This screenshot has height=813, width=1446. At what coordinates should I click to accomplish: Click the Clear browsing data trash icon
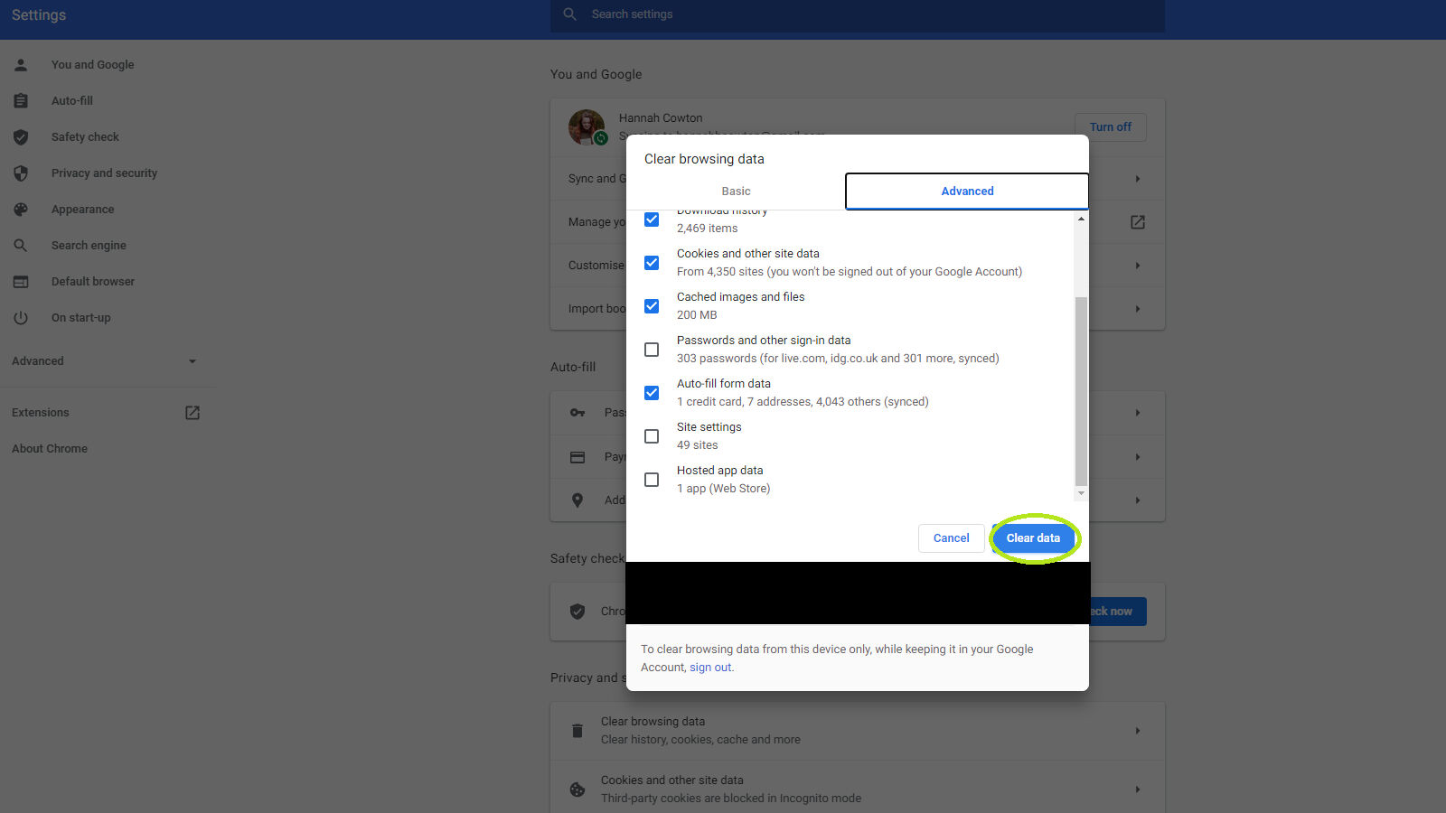pyautogui.click(x=577, y=731)
